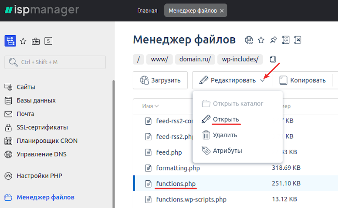Click the Загрузить button
Screen dimensions: 338x208
160,80
